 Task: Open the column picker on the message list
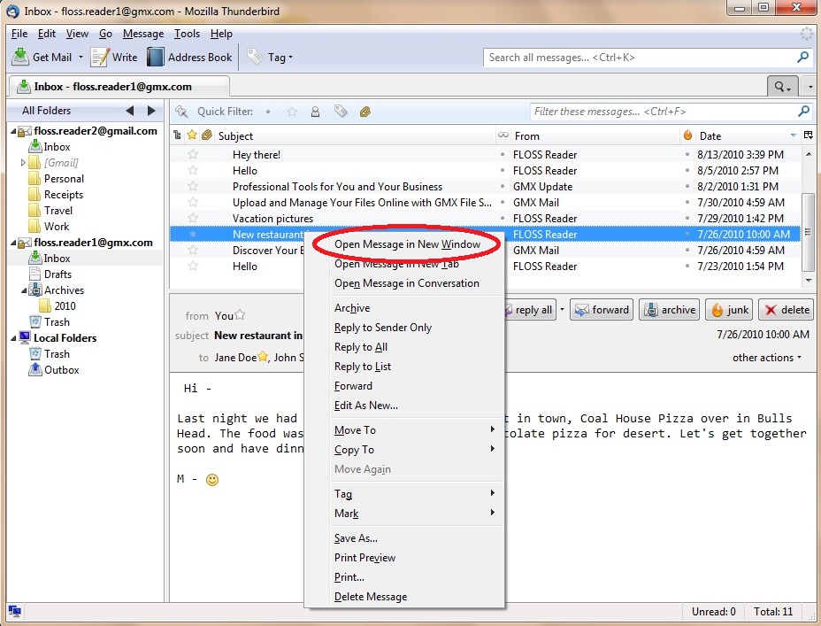(808, 135)
